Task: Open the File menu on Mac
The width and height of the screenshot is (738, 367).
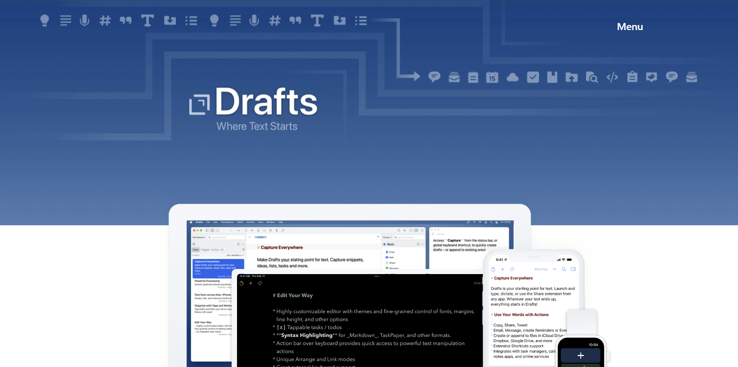Action: coord(208,222)
